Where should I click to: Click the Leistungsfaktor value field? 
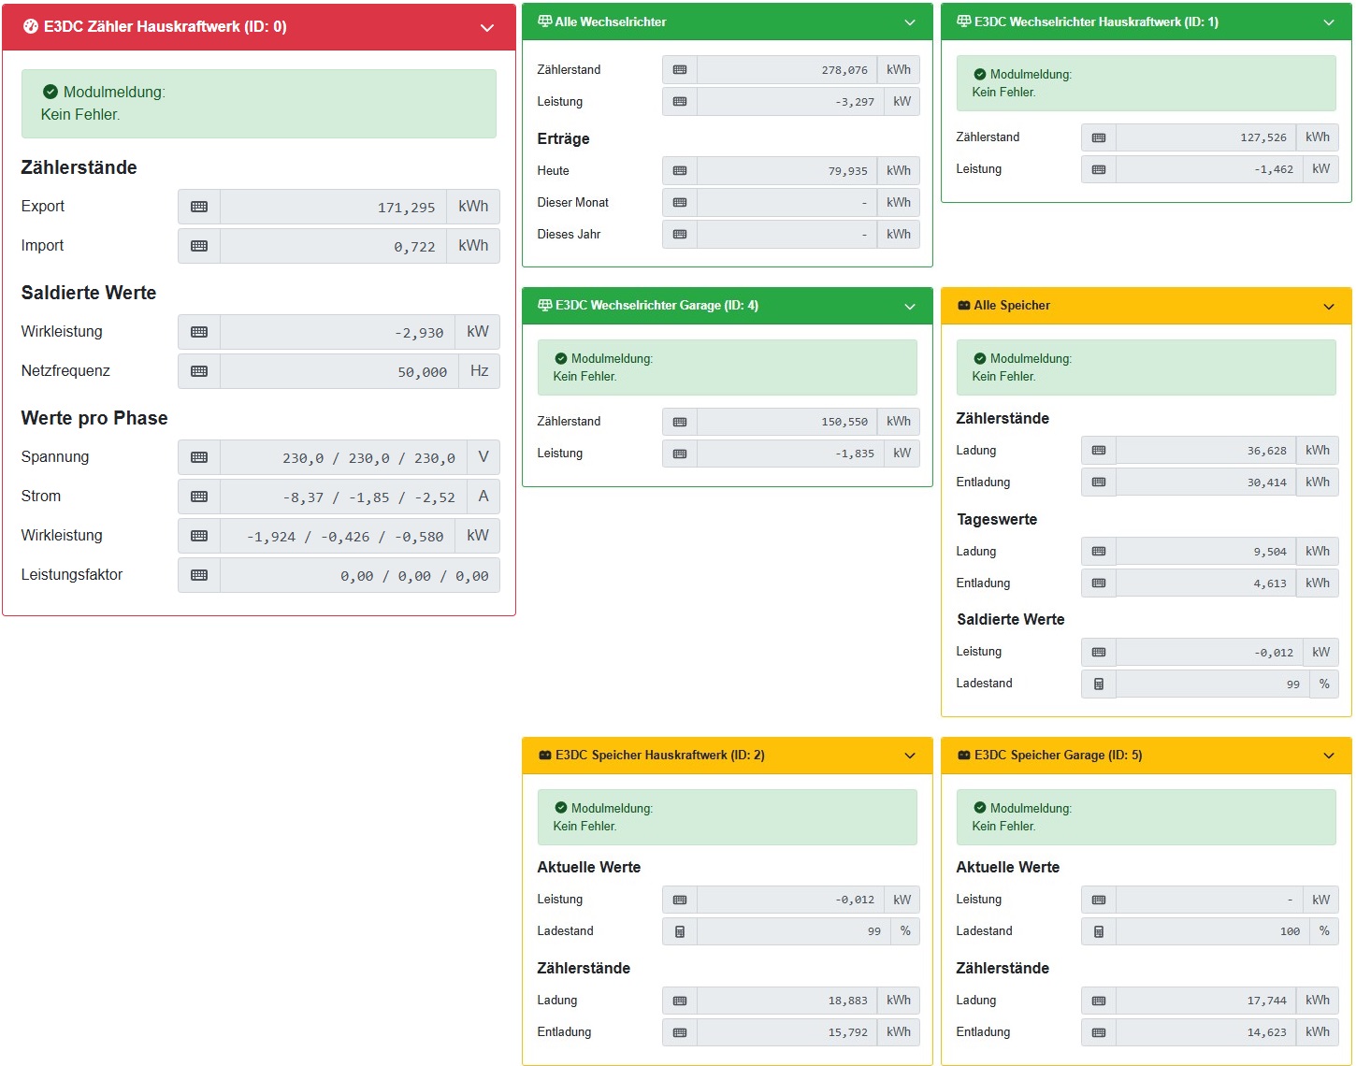point(360,575)
